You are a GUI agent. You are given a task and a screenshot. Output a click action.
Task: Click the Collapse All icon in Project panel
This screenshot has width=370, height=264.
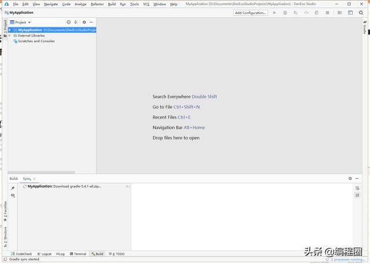pos(76,22)
